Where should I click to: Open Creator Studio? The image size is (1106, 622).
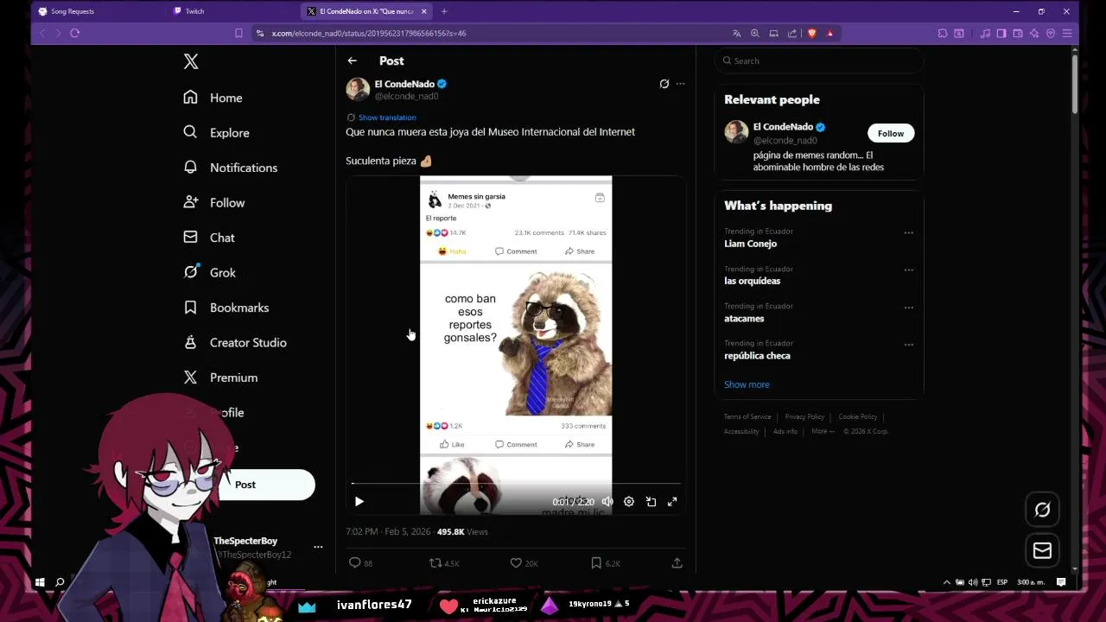[234, 342]
